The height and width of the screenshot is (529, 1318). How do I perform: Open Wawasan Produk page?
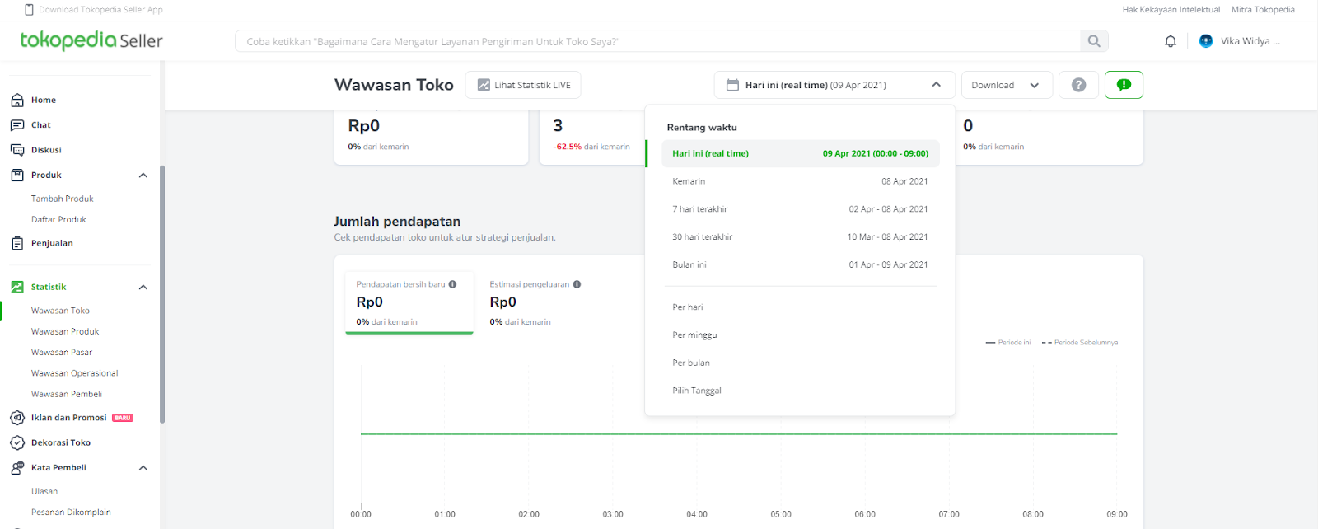(65, 331)
